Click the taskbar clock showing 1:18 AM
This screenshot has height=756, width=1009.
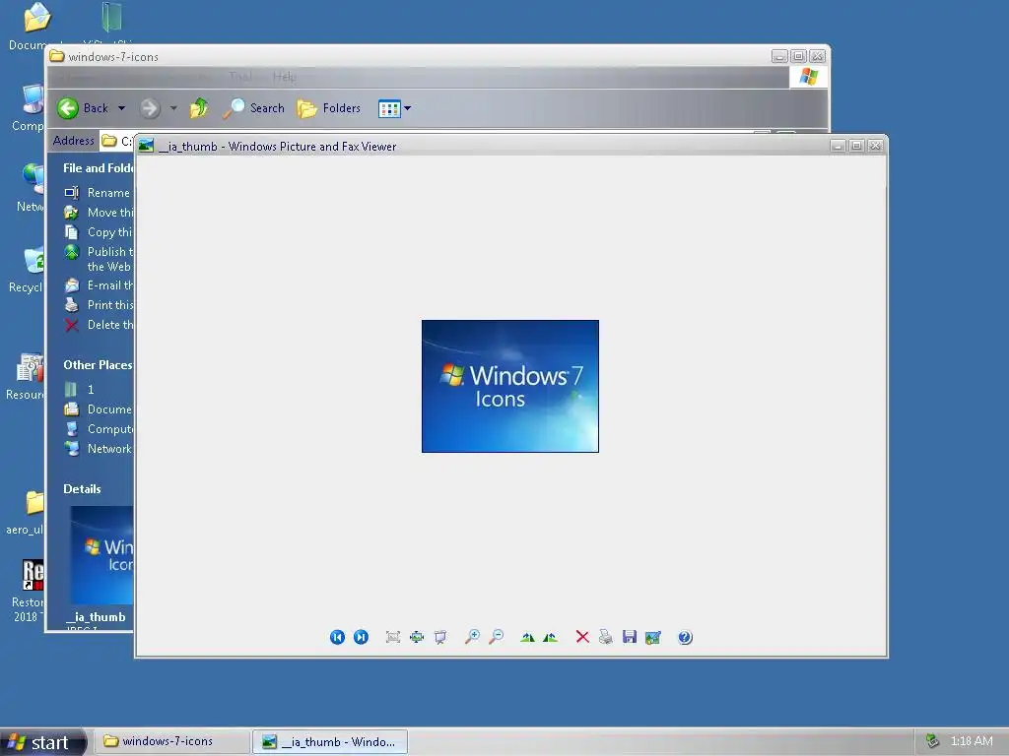971,740
